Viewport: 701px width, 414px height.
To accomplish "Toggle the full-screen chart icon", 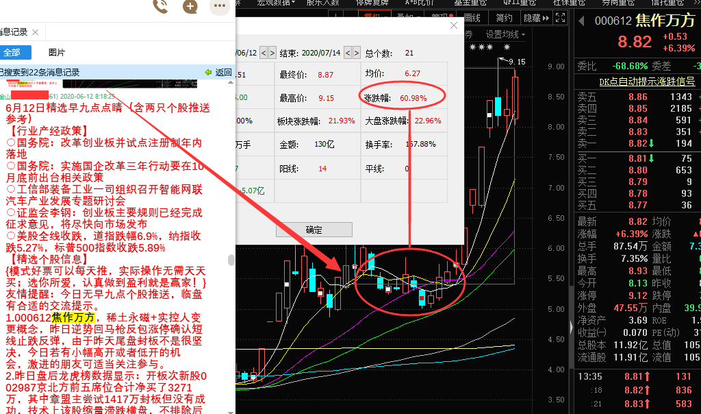I will tap(560, 18).
